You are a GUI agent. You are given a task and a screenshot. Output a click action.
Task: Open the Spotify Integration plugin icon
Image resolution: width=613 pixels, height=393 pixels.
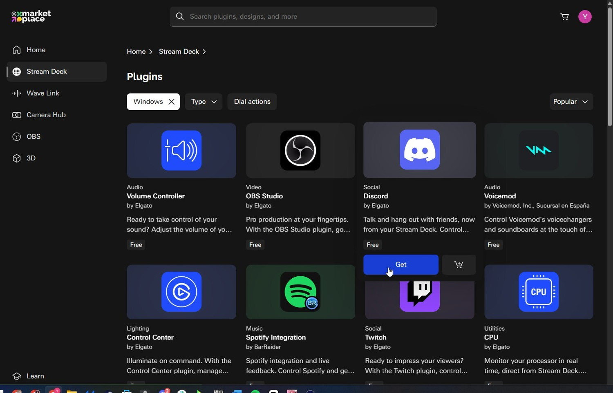(x=300, y=292)
